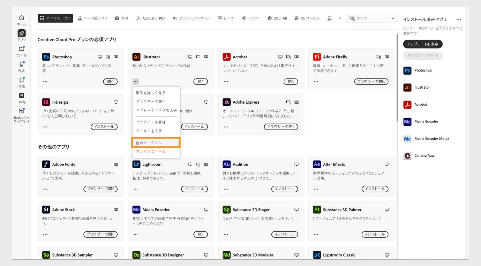The image size is (481, 266).
Task: Click ブラウザーで開く on Adobe Stock card
Action: pos(100,234)
